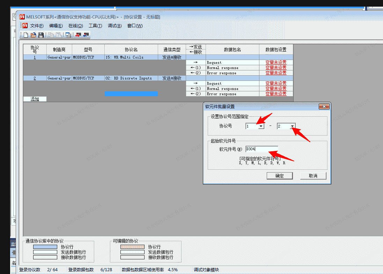Screen dimensions: 383x274
Task: Click 变量未设置 link for protocol 1 Request
Action: tap(276, 63)
